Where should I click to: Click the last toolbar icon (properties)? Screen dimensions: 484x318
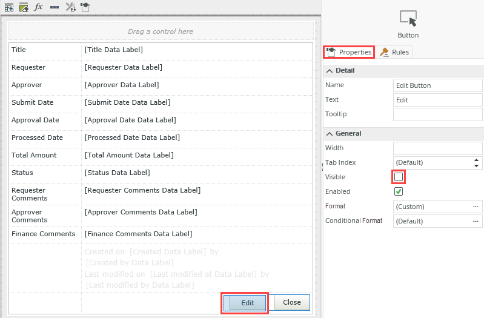85,7
